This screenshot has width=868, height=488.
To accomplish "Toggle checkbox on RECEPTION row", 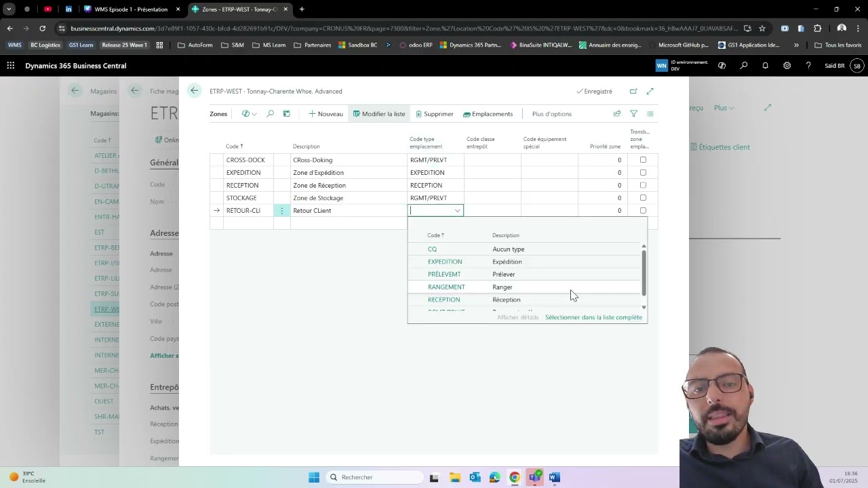I will 643,185.
